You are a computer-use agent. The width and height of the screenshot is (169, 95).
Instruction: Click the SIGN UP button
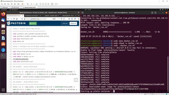[x=73, y=23]
